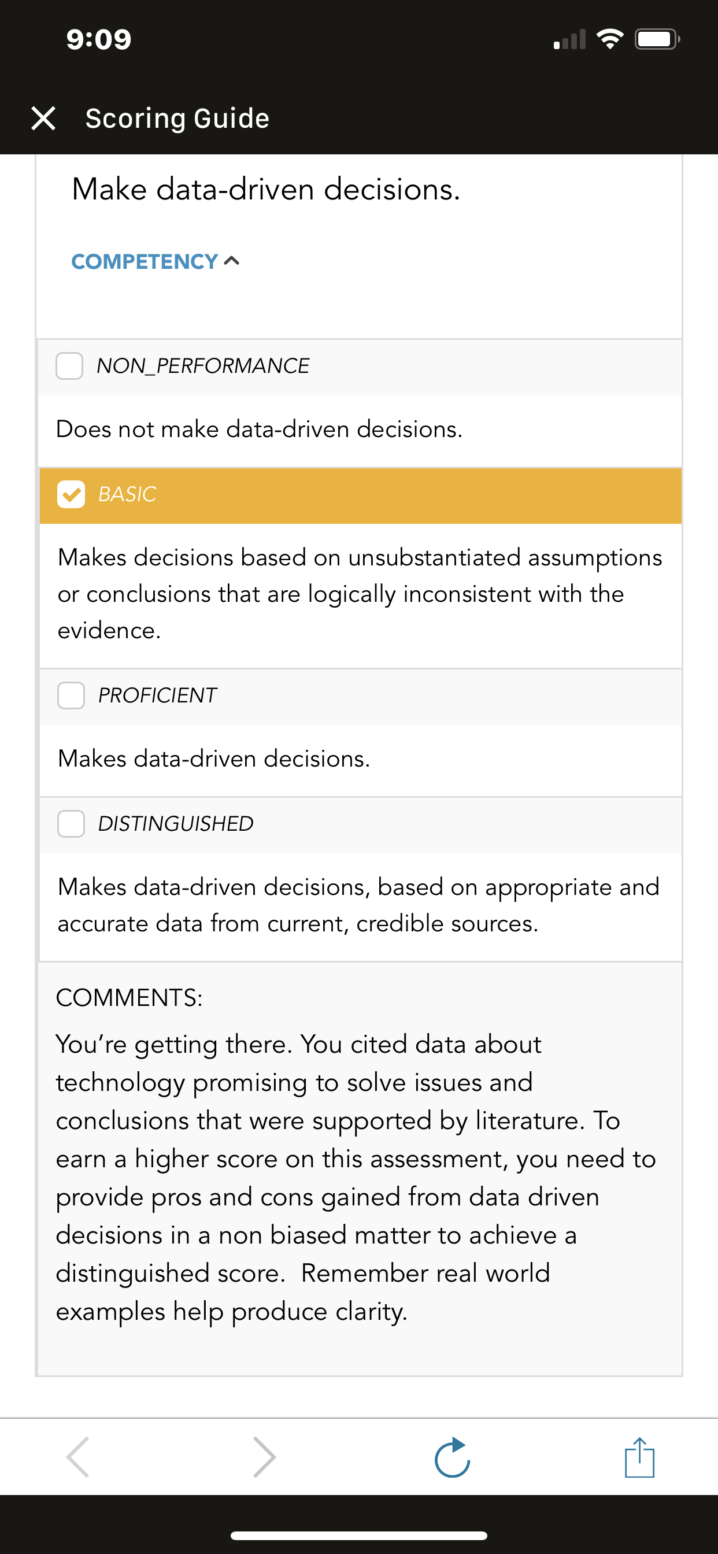Tap the 9:09 clock in status bar
The image size is (718, 1554).
pos(99,39)
